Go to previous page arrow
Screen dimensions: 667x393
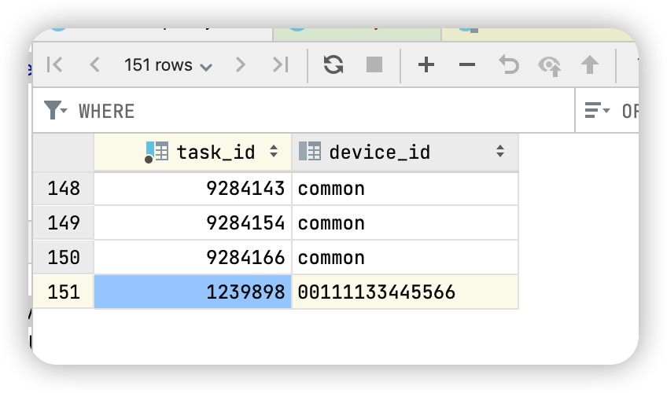click(x=95, y=65)
